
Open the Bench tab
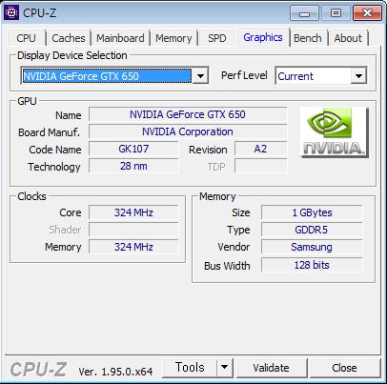coord(308,38)
